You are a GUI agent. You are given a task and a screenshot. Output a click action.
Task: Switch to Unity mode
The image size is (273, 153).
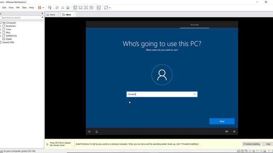[91, 8]
